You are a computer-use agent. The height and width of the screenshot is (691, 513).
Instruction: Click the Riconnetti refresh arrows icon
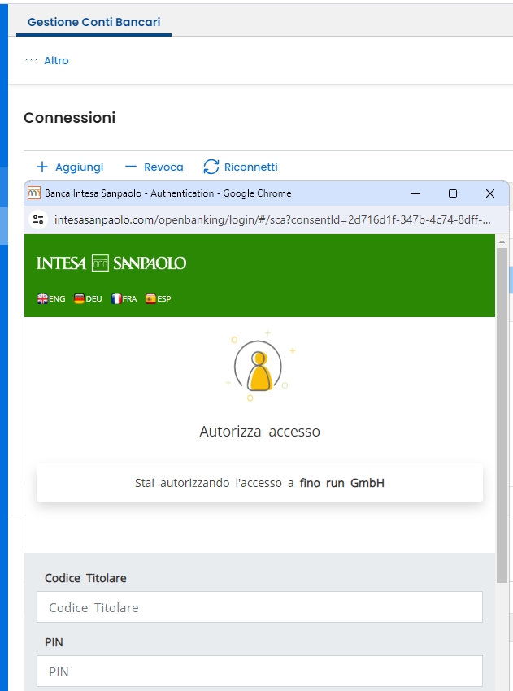tap(211, 167)
